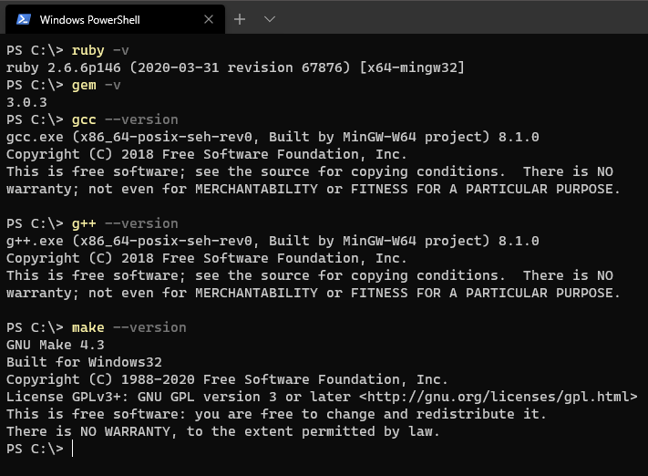Click the 'make --version' command text

click(x=129, y=327)
